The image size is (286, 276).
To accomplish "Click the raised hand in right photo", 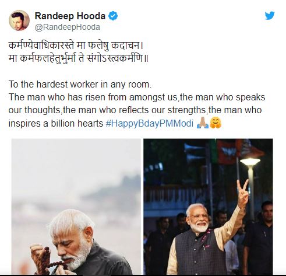I will pos(243,193).
